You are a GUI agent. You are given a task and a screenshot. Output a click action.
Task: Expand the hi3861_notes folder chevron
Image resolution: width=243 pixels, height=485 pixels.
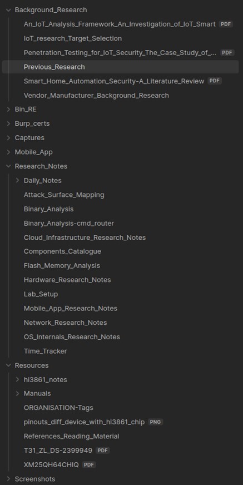[x=18, y=379]
